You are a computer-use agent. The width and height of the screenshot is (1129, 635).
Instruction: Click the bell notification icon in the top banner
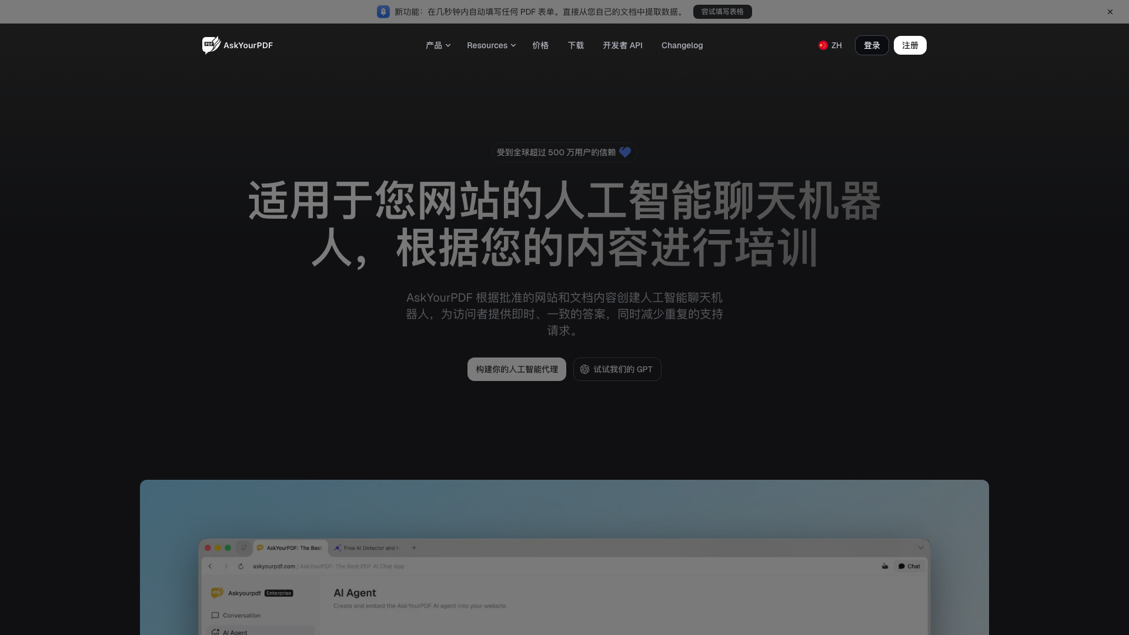pyautogui.click(x=383, y=12)
